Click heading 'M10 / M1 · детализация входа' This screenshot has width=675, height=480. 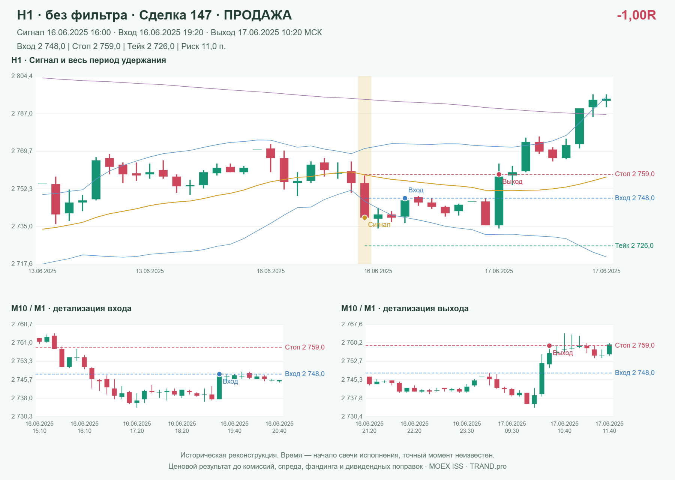(x=71, y=309)
